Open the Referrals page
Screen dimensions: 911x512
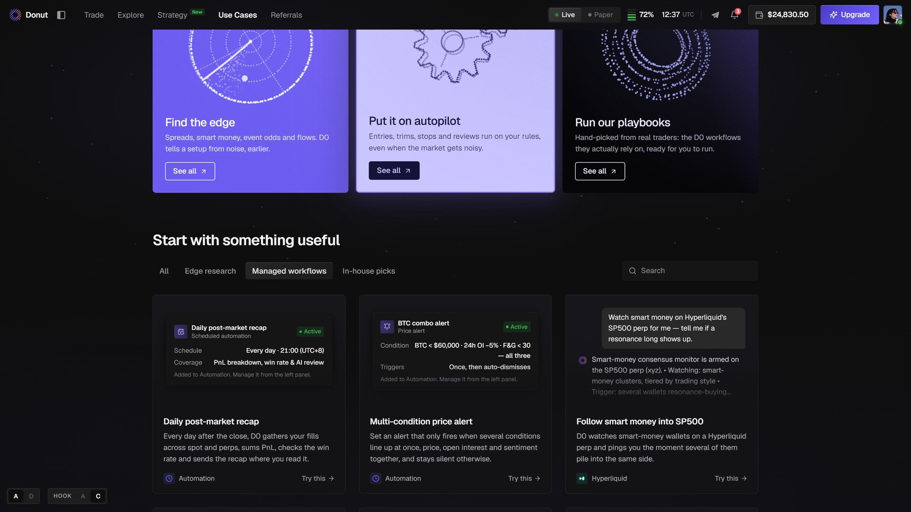pos(286,15)
